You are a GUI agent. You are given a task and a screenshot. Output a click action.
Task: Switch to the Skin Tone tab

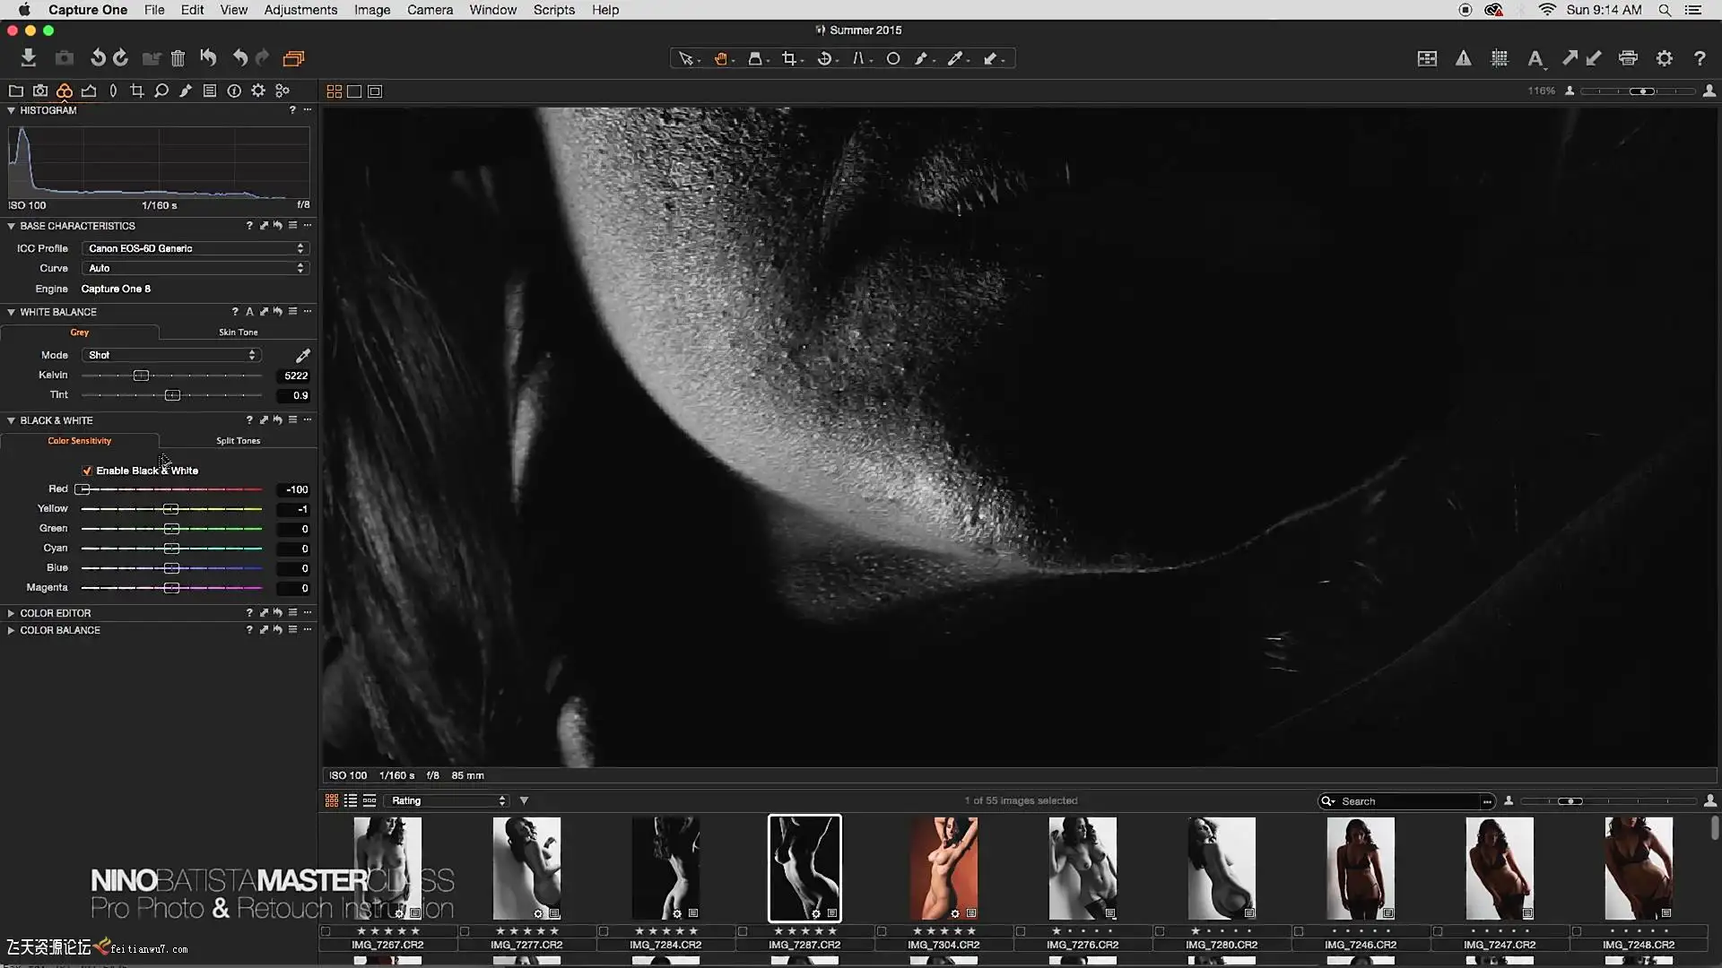tap(238, 333)
